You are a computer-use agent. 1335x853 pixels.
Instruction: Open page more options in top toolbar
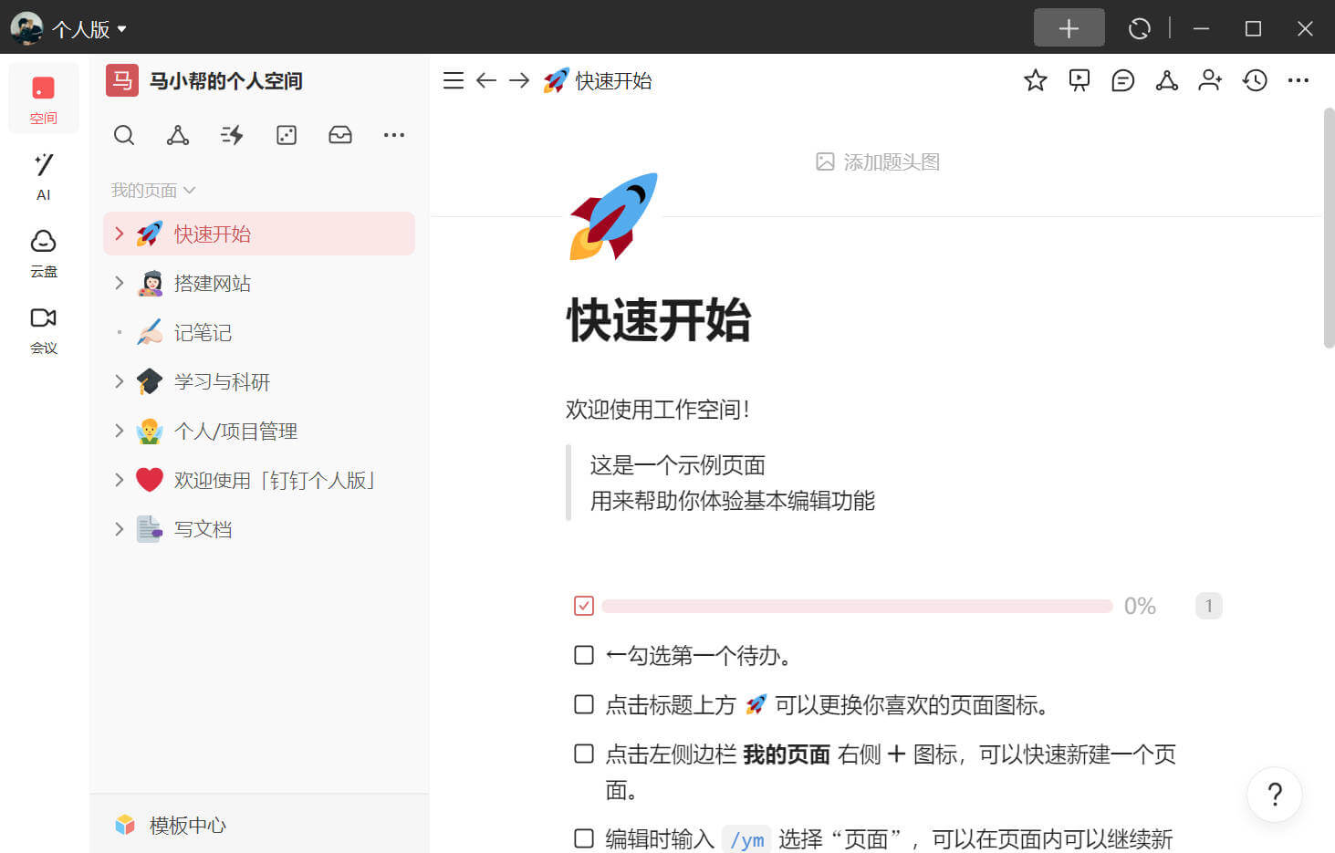coord(1298,80)
